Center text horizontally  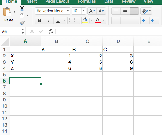(125, 20)
